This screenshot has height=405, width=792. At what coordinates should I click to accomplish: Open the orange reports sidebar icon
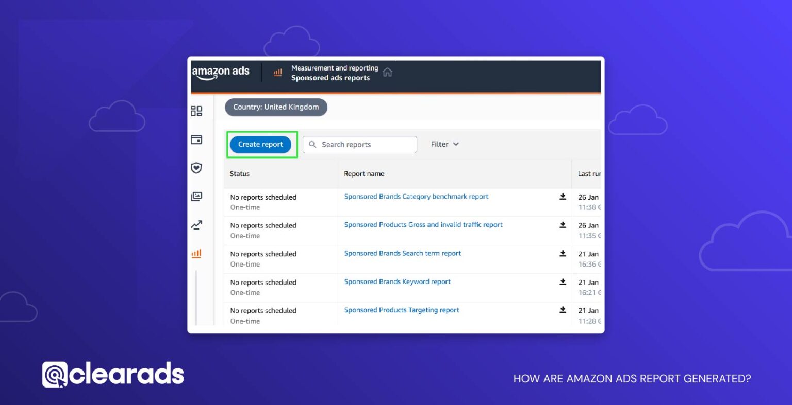[x=196, y=253]
